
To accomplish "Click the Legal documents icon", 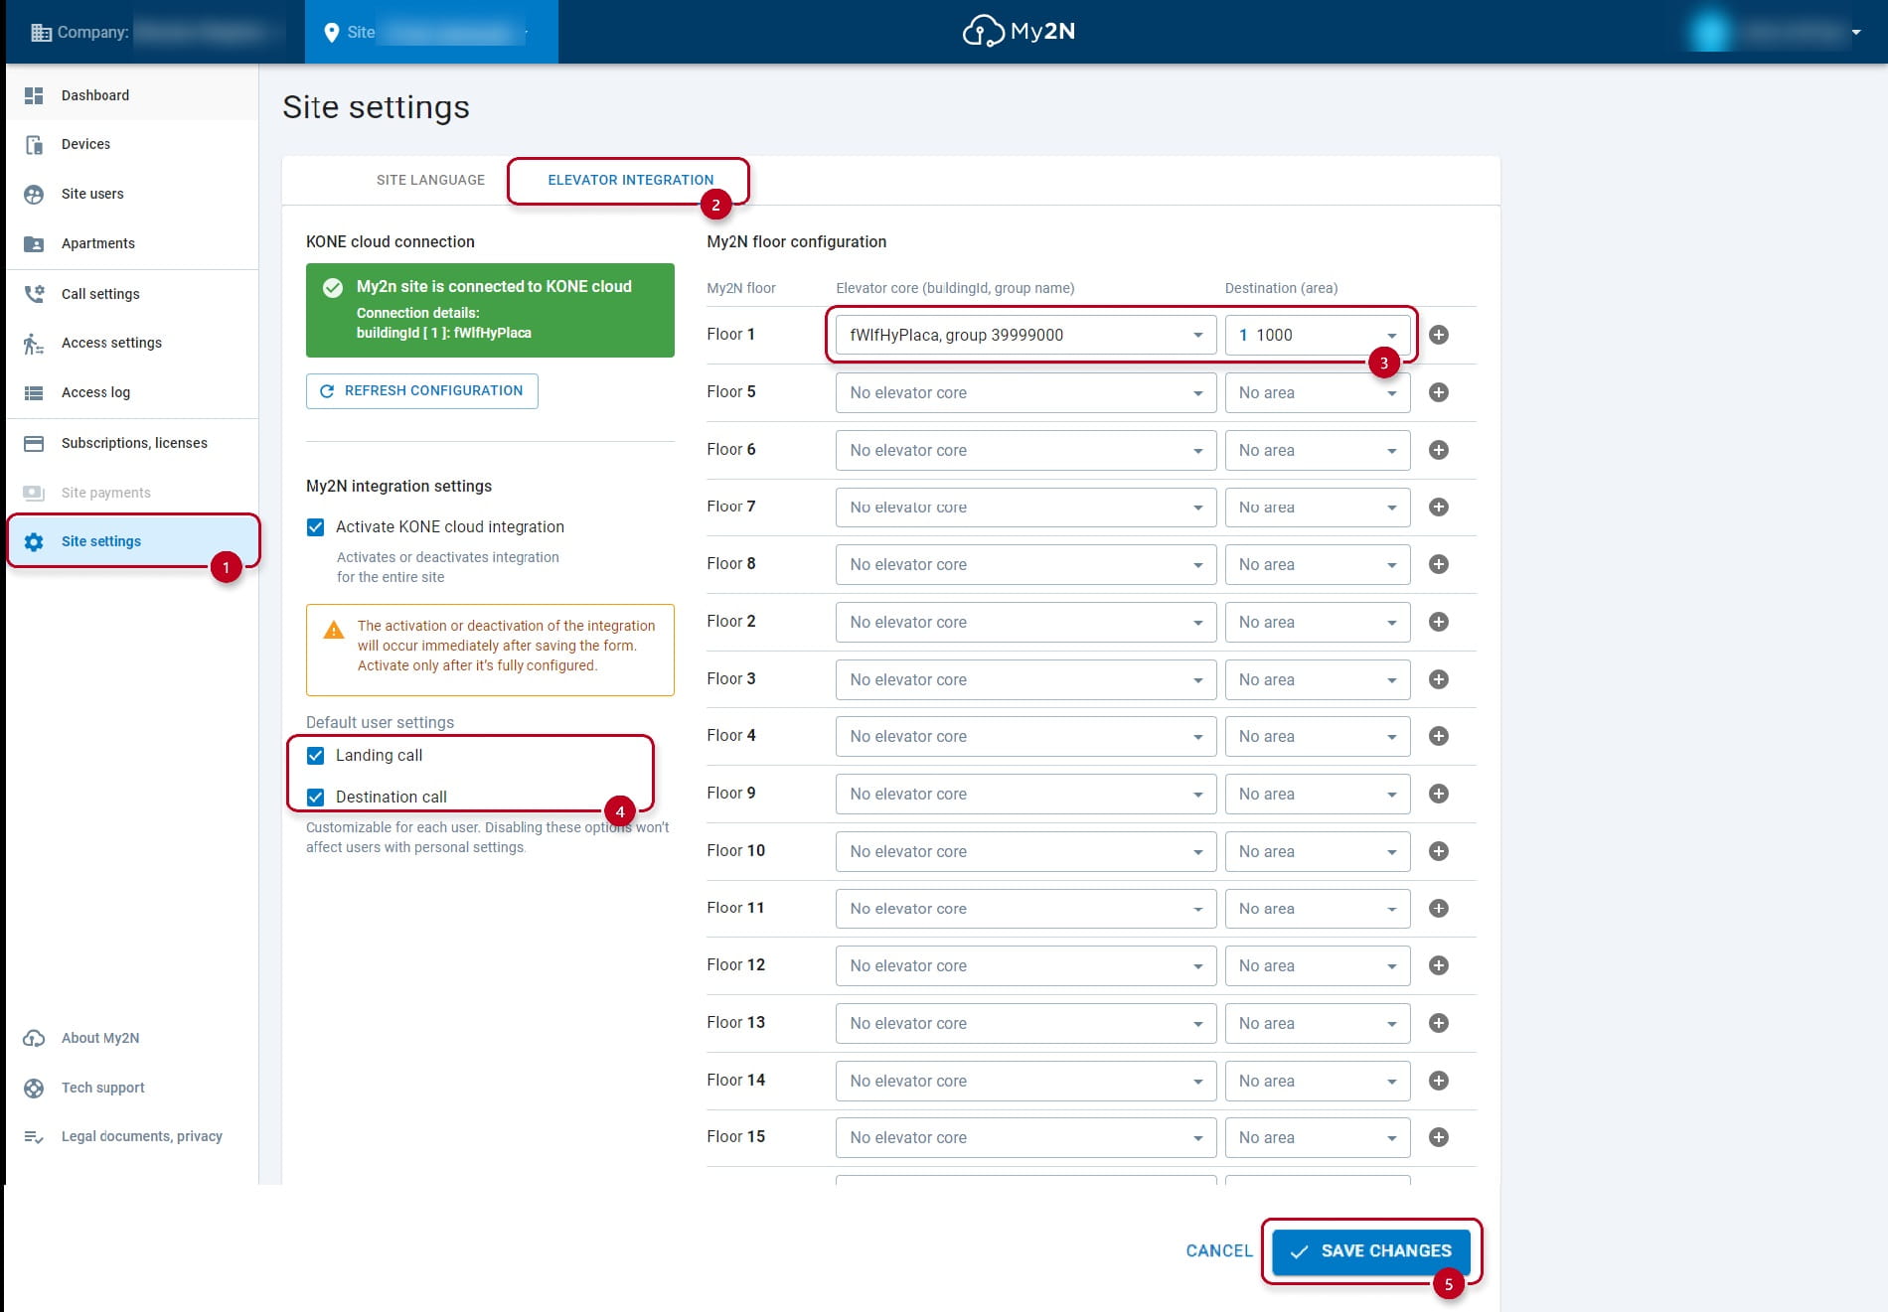I will pos(34,1136).
